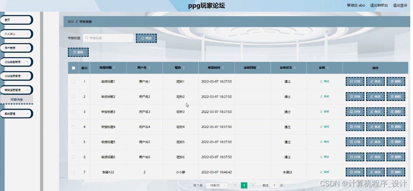Viewport: 413px width, 191px height.
Task: Click 删除 for the 我要122 row
Action: tap(396, 172)
